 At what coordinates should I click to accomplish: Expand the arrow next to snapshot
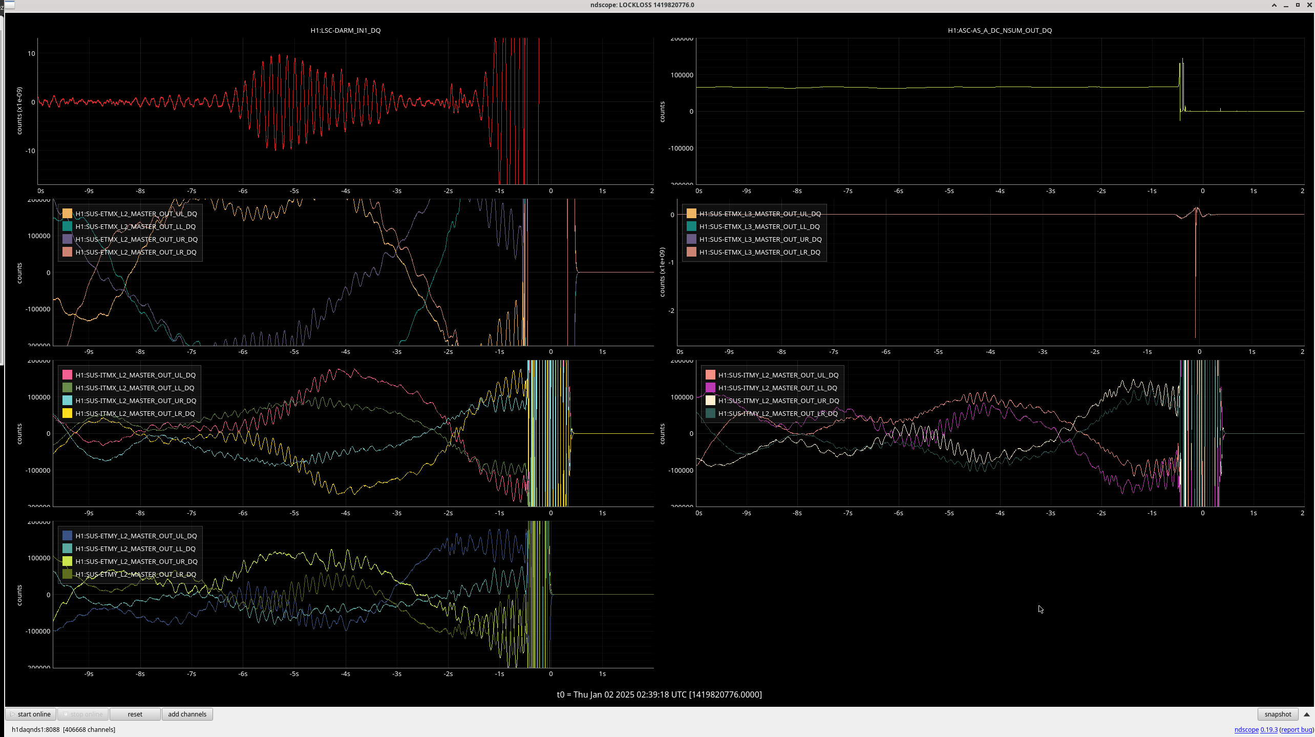pos(1306,714)
